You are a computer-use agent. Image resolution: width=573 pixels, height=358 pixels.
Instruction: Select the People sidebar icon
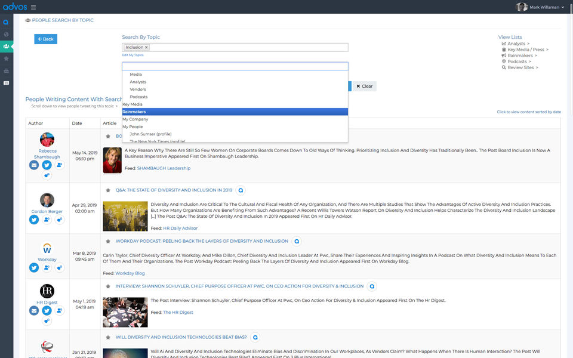coord(6,47)
